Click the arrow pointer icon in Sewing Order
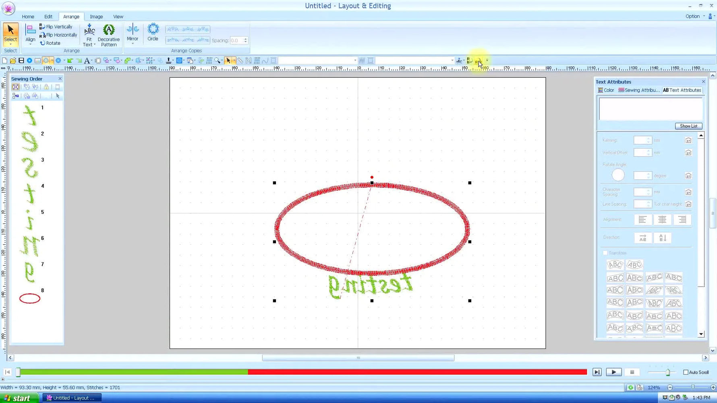Screen dimensions: 717x403 click(x=58, y=96)
